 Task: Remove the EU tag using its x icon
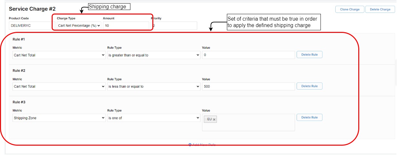click(x=214, y=120)
